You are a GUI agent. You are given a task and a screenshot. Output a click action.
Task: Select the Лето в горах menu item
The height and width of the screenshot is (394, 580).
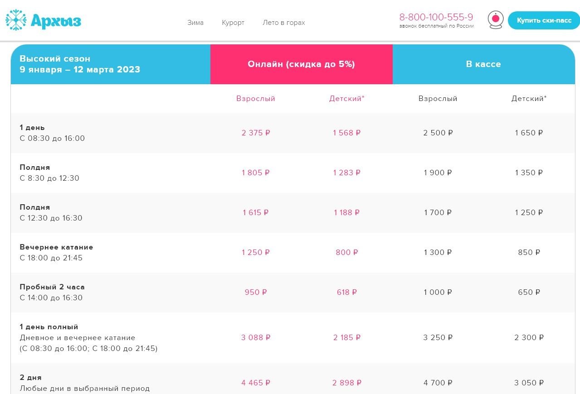[283, 23]
